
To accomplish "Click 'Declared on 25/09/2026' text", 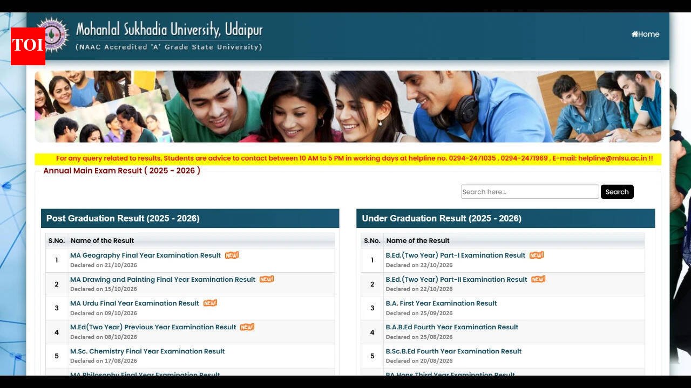I will pyautogui.click(x=419, y=313).
